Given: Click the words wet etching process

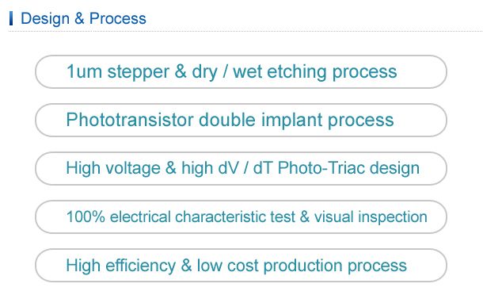Looking at the screenshot, I should click(315, 72).
